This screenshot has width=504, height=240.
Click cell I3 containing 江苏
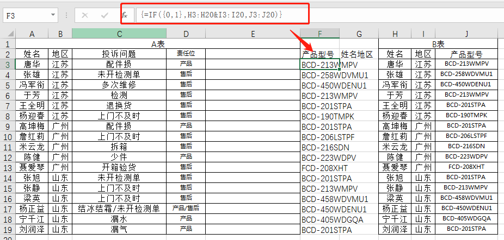tap(423, 64)
